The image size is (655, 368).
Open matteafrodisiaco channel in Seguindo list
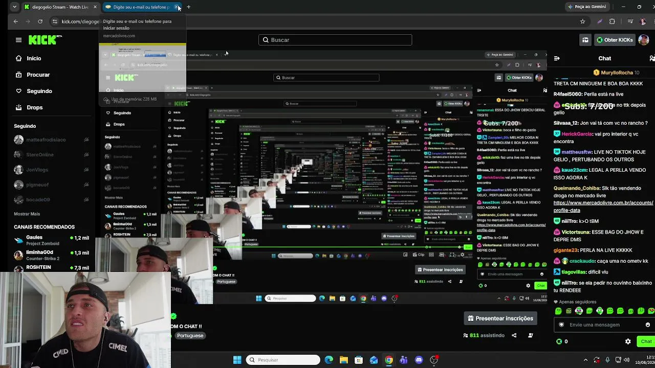[51, 140]
